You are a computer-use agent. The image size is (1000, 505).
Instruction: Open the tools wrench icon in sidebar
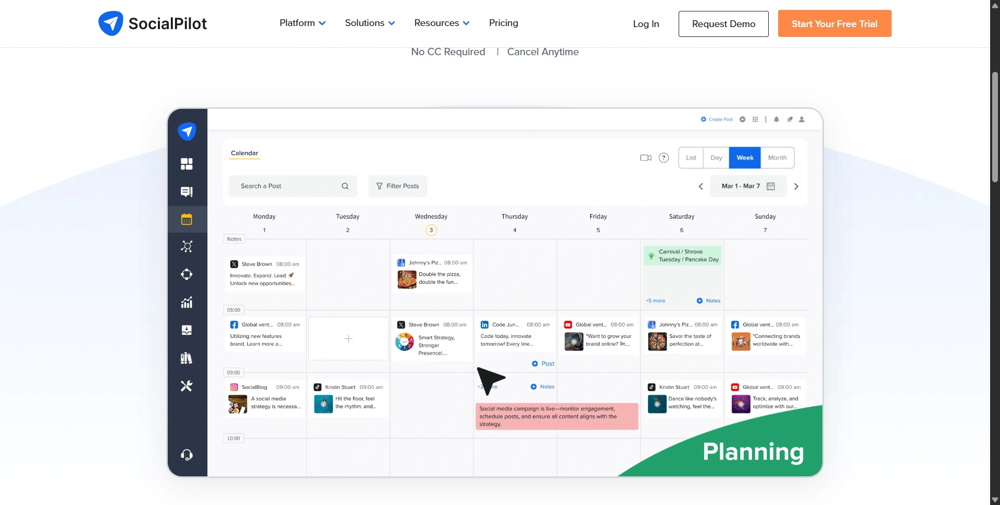[x=186, y=386]
